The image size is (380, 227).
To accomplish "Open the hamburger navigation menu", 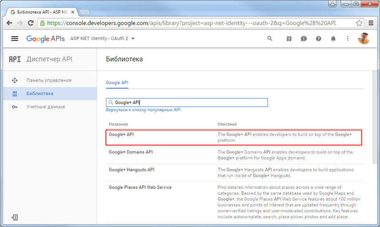I will pos(14,38).
